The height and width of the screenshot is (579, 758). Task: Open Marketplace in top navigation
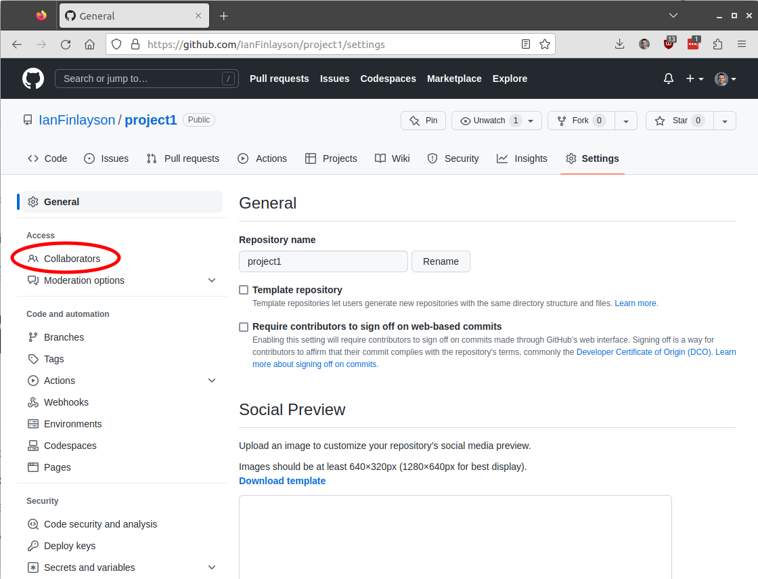pyautogui.click(x=454, y=79)
